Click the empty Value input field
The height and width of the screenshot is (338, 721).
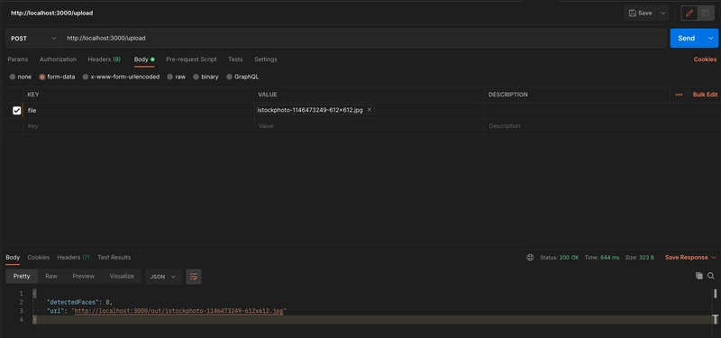point(370,126)
